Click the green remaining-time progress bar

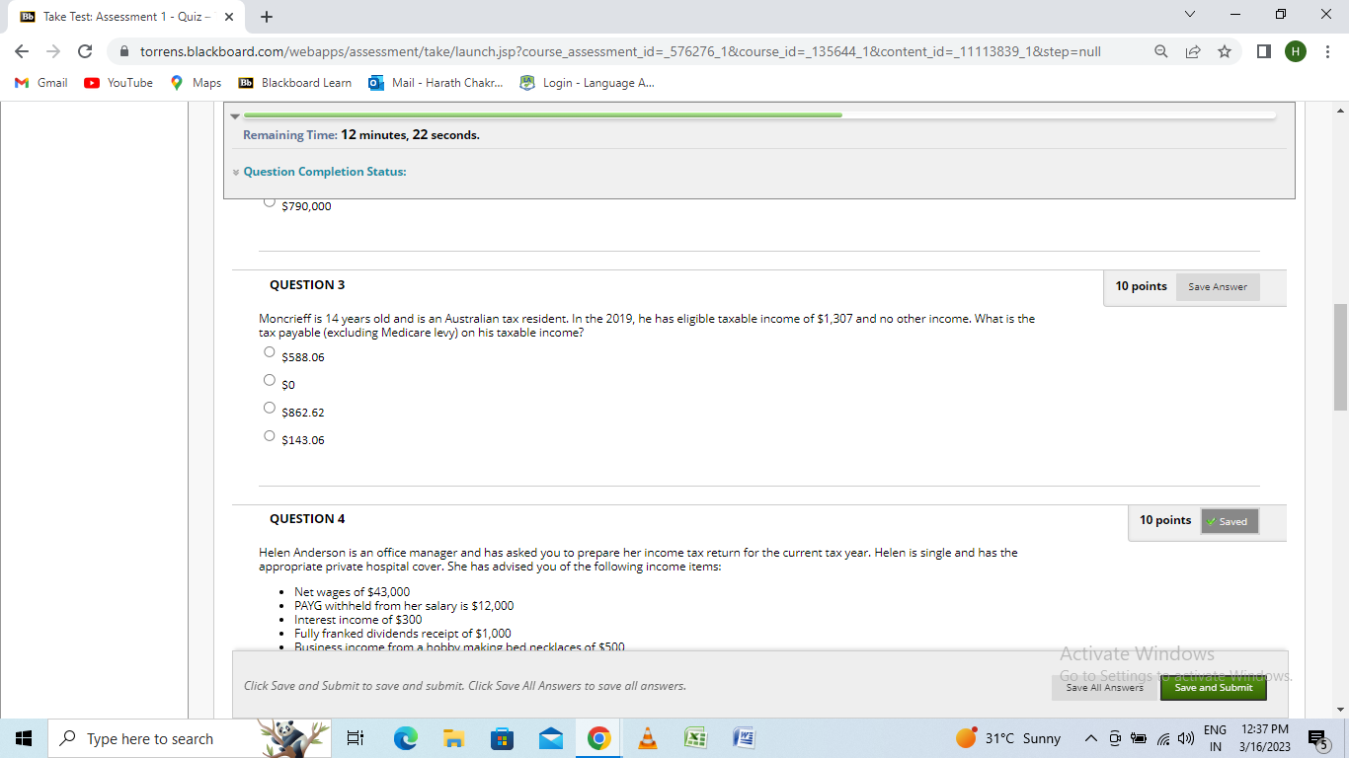click(x=542, y=115)
